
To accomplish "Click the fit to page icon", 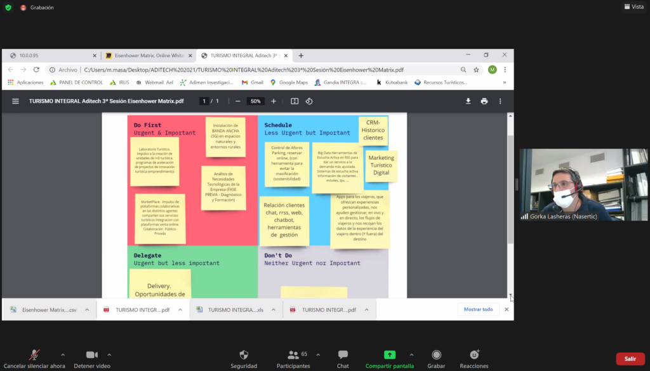I will click(295, 101).
